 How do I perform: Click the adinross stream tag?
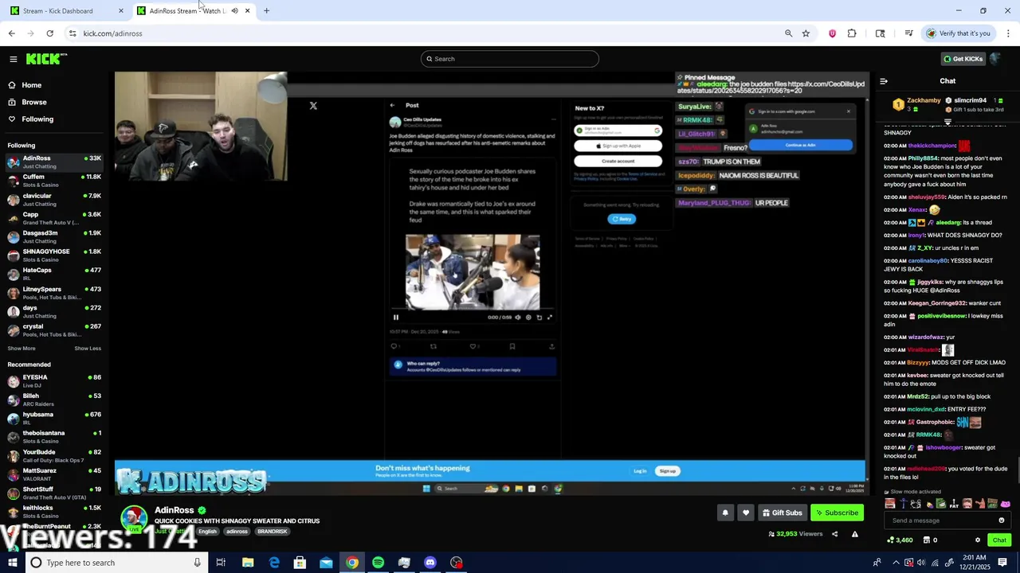coord(237,532)
